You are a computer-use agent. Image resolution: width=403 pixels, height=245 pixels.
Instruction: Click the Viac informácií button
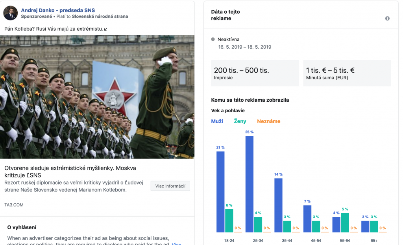point(170,186)
